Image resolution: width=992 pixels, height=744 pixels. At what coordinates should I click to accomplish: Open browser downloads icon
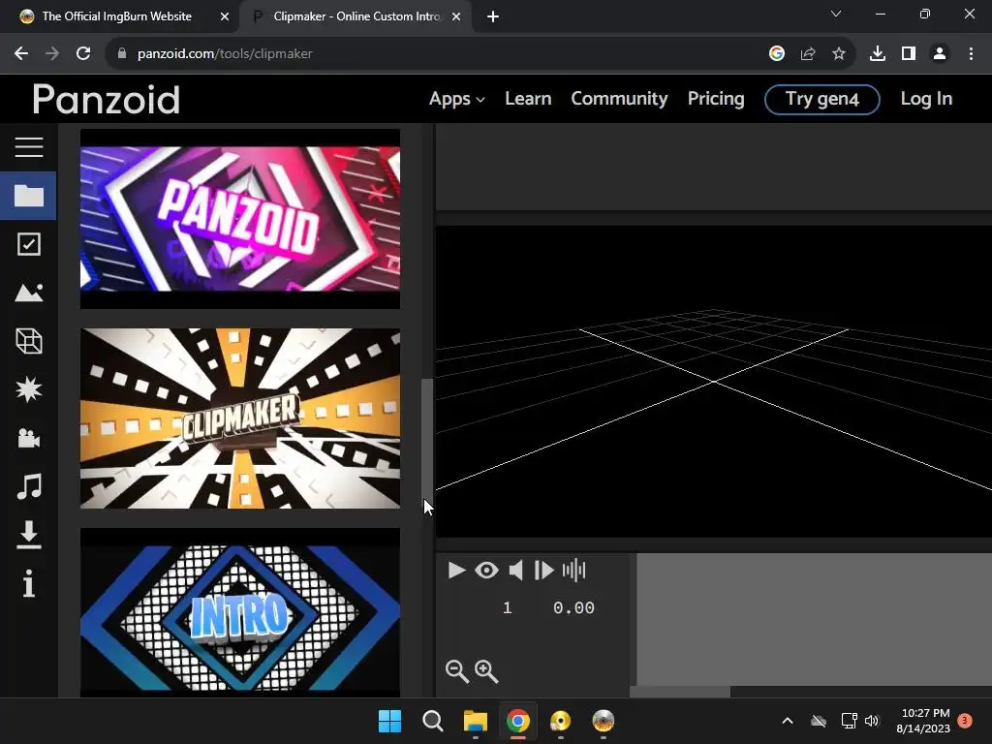point(878,54)
